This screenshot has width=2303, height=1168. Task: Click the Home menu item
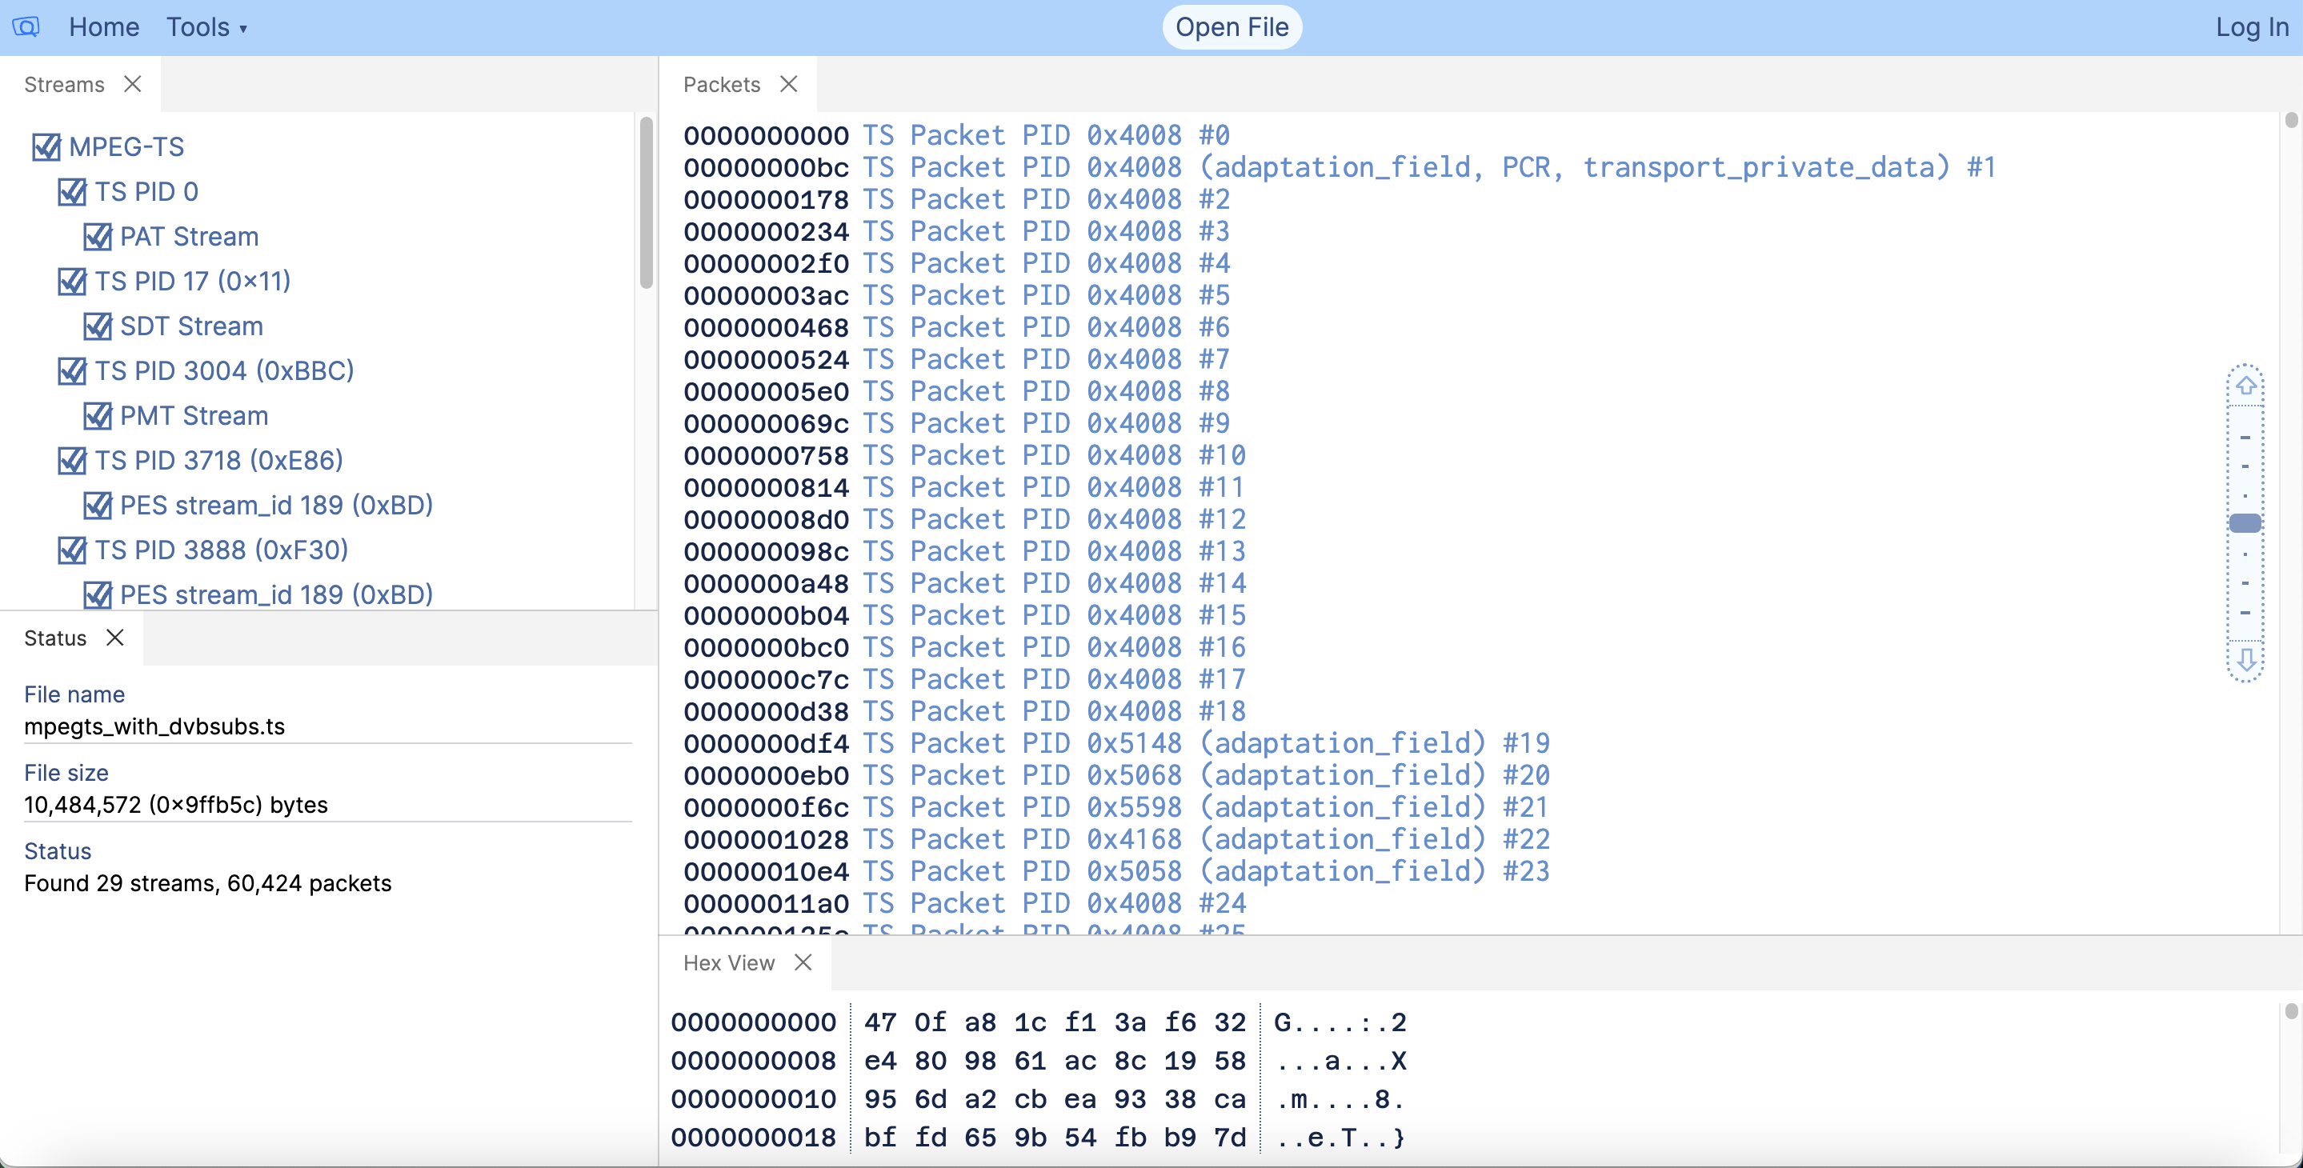pyautogui.click(x=104, y=27)
